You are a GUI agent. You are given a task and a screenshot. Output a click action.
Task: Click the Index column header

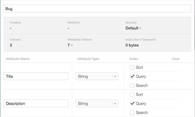134,59
